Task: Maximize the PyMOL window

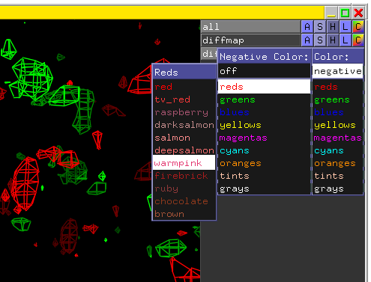Action: point(345,13)
